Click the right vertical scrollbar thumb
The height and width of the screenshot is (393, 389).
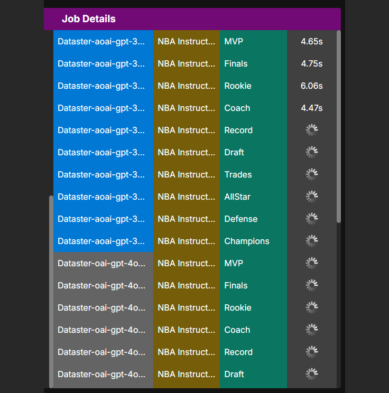click(x=339, y=127)
